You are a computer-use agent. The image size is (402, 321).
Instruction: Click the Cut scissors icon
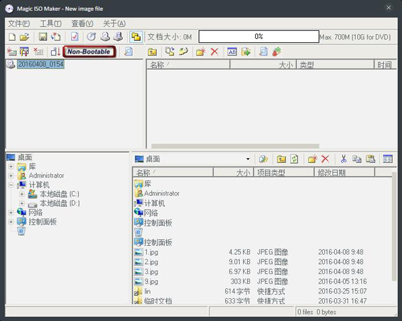click(344, 159)
